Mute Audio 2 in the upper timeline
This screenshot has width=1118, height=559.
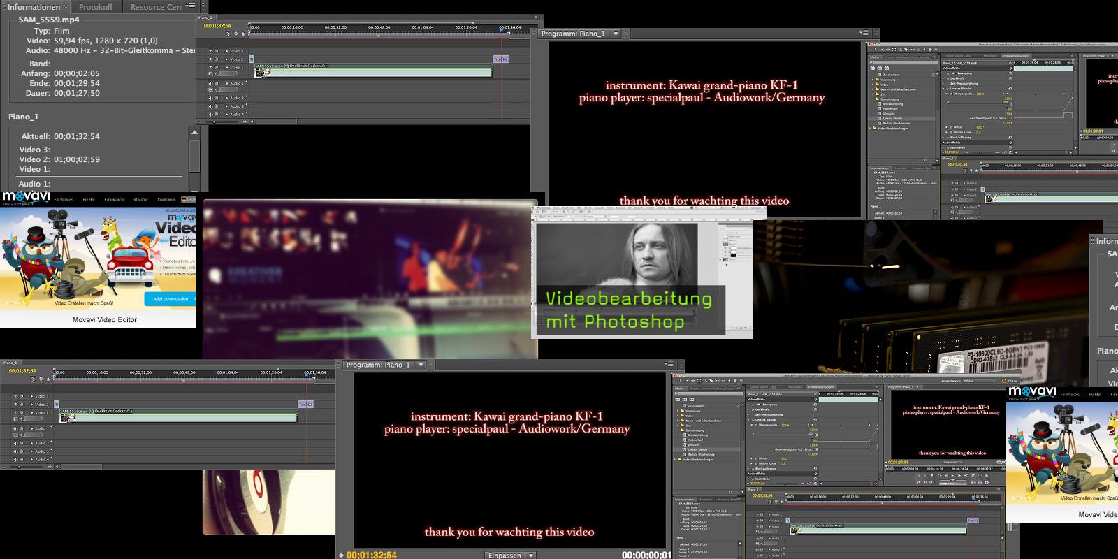pos(210,98)
